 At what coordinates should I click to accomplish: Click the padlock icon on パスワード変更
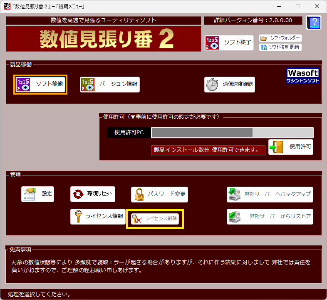pos(139,195)
